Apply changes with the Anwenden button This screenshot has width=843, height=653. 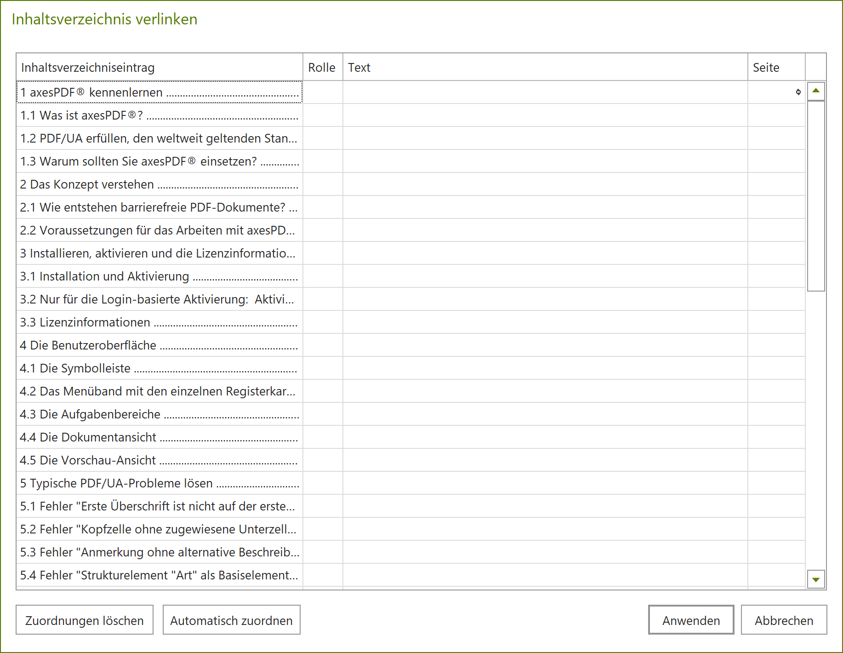691,620
